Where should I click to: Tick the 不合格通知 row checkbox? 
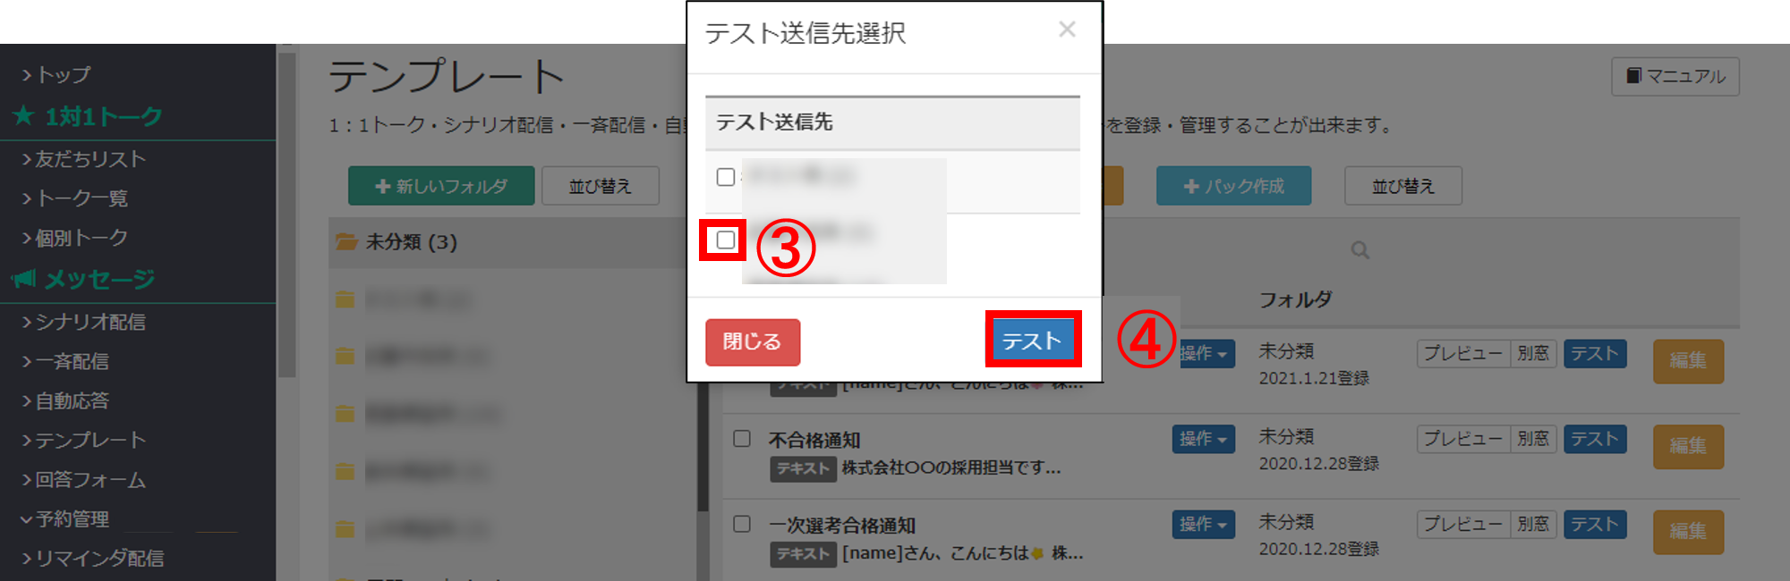tap(742, 438)
